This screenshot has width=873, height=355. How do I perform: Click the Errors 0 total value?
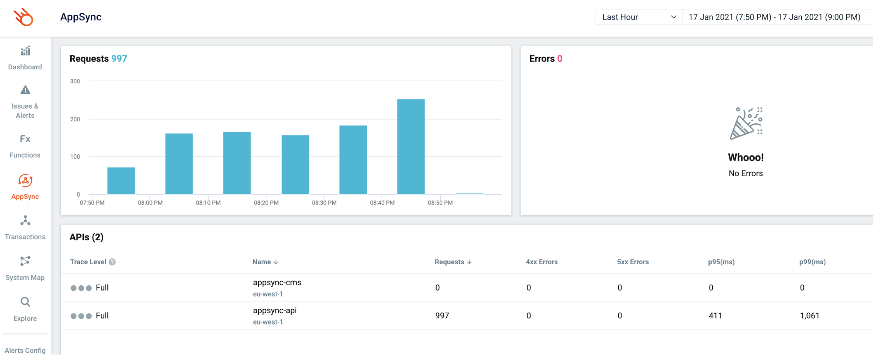click(559, 58)
